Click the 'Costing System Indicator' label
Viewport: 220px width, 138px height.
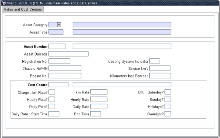tap(128, 61)
